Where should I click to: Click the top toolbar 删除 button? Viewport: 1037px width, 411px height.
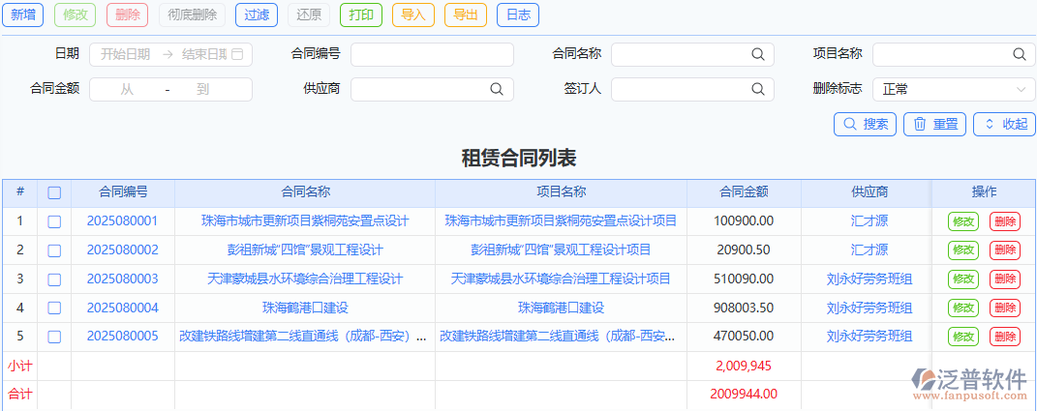(x=128, y=15)
